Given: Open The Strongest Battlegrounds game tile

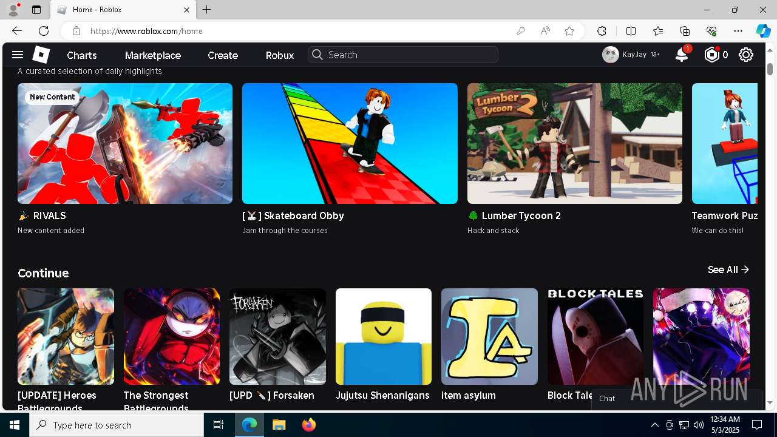Looking at the screenshot, I should (172, 336).
